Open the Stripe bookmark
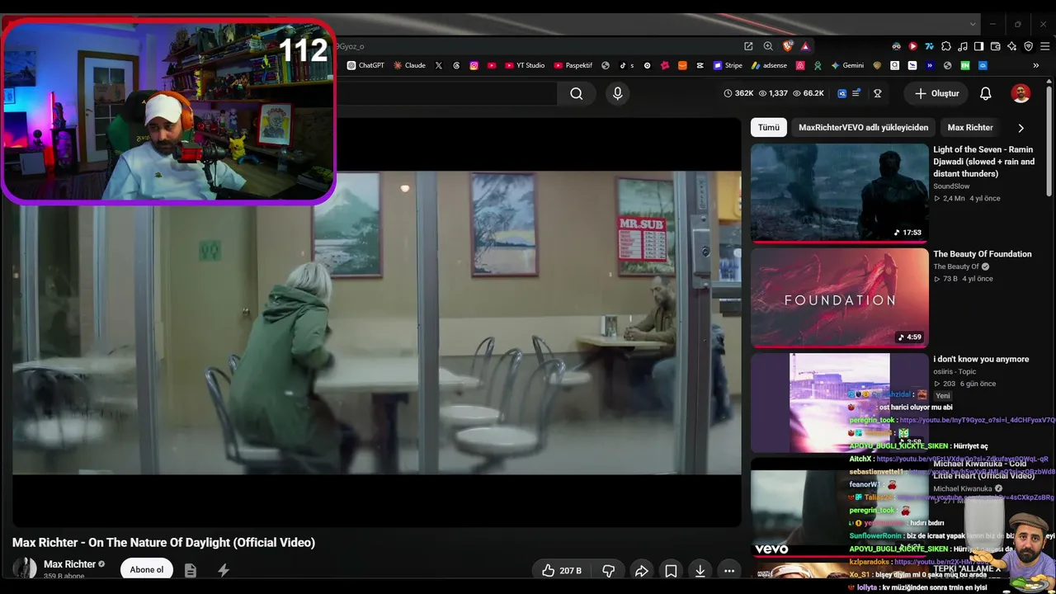The height and width of the screenshot is (594, 1056). pos(728,65)
